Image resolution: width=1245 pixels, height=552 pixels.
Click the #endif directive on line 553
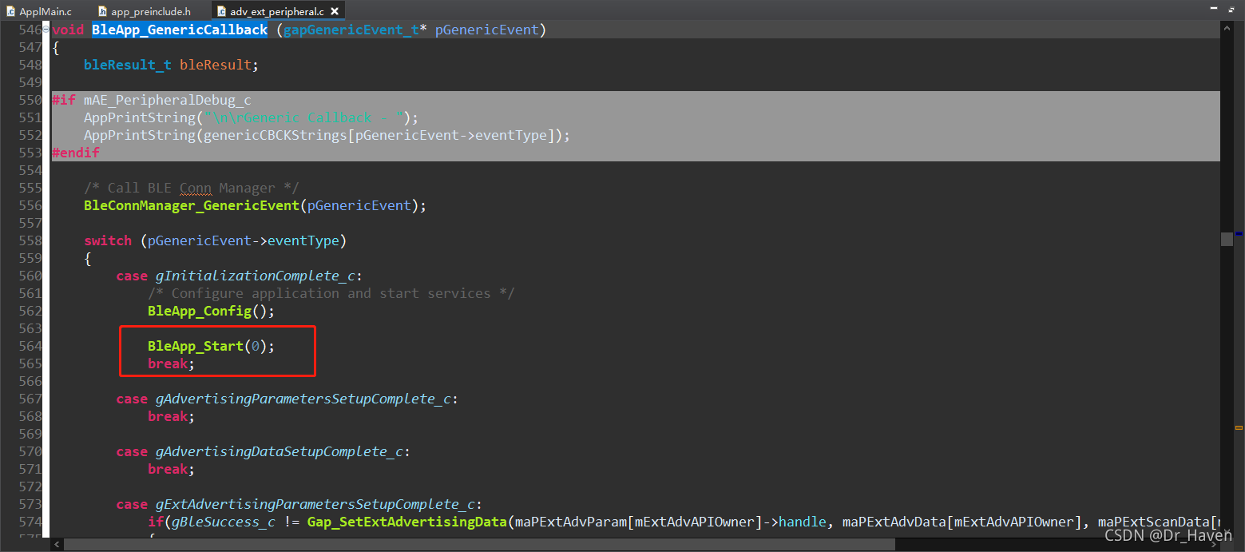tap(76, 153)
